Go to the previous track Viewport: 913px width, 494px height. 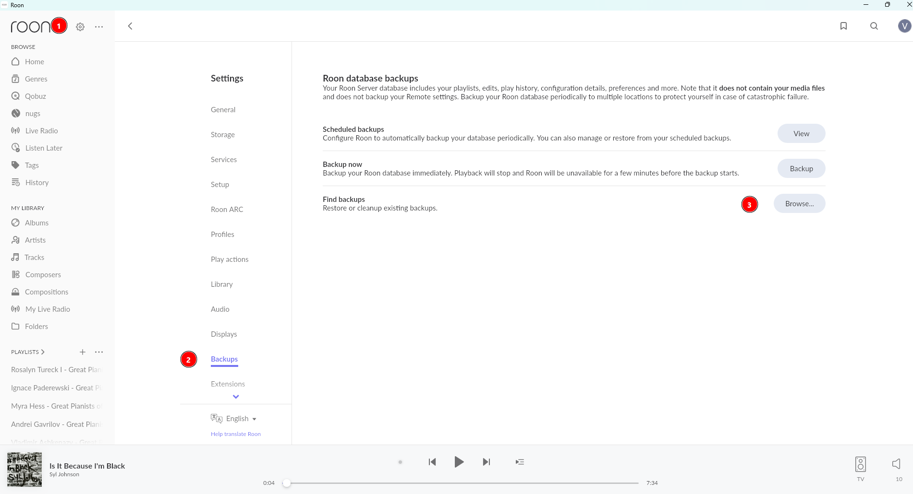pos(432,462)
